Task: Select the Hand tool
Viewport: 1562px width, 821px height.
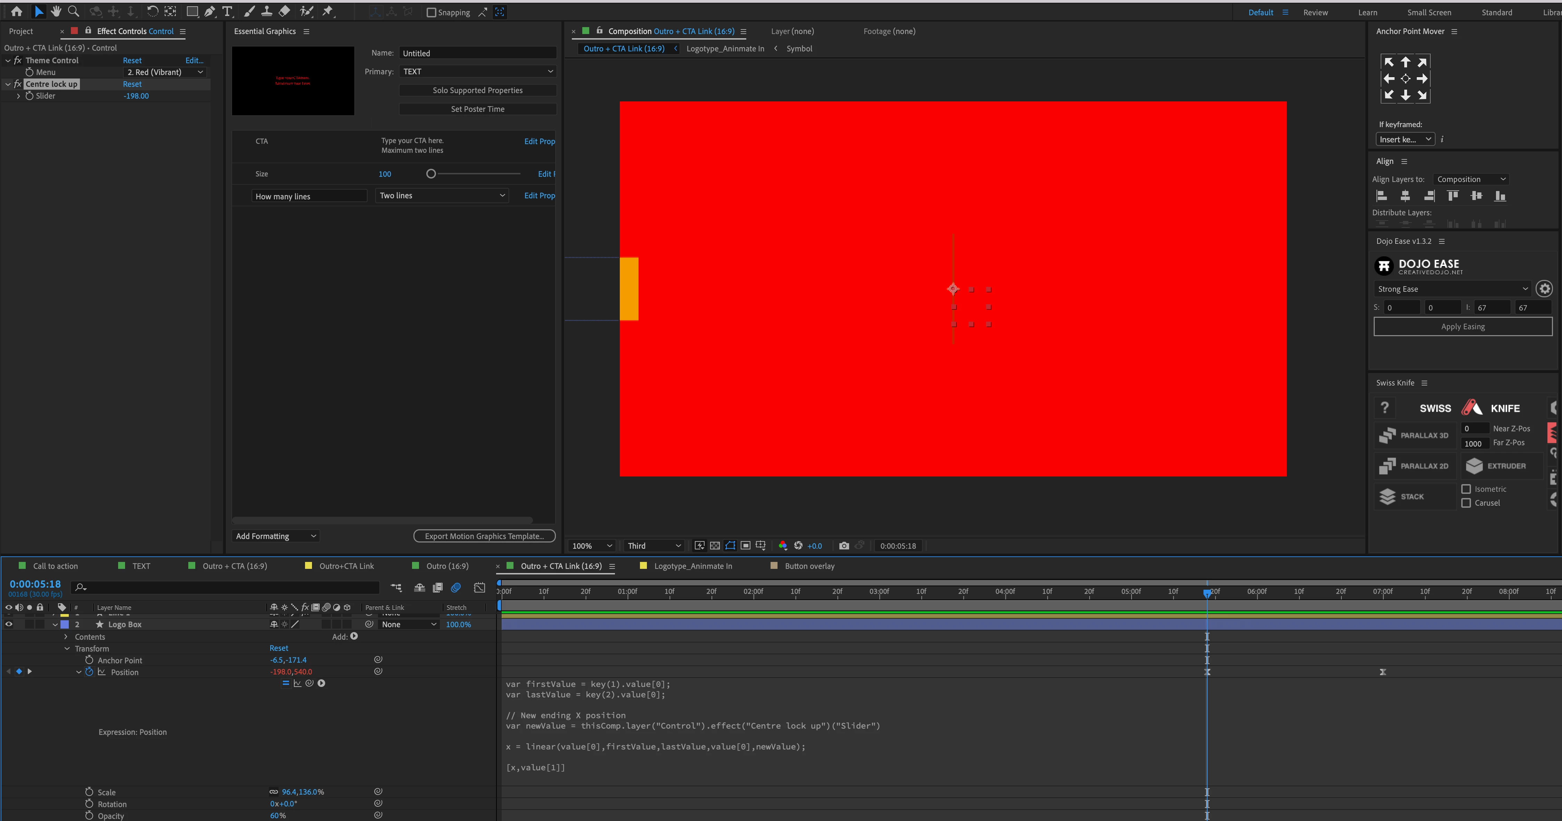Action: [56, 11]
